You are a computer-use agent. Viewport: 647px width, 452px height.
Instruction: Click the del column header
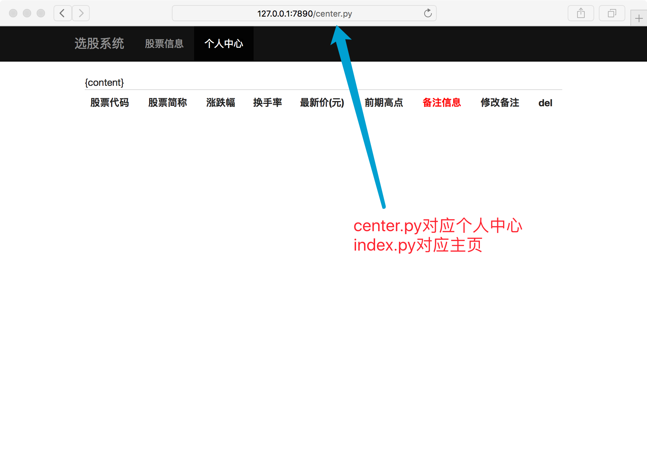tap(545, 103)
